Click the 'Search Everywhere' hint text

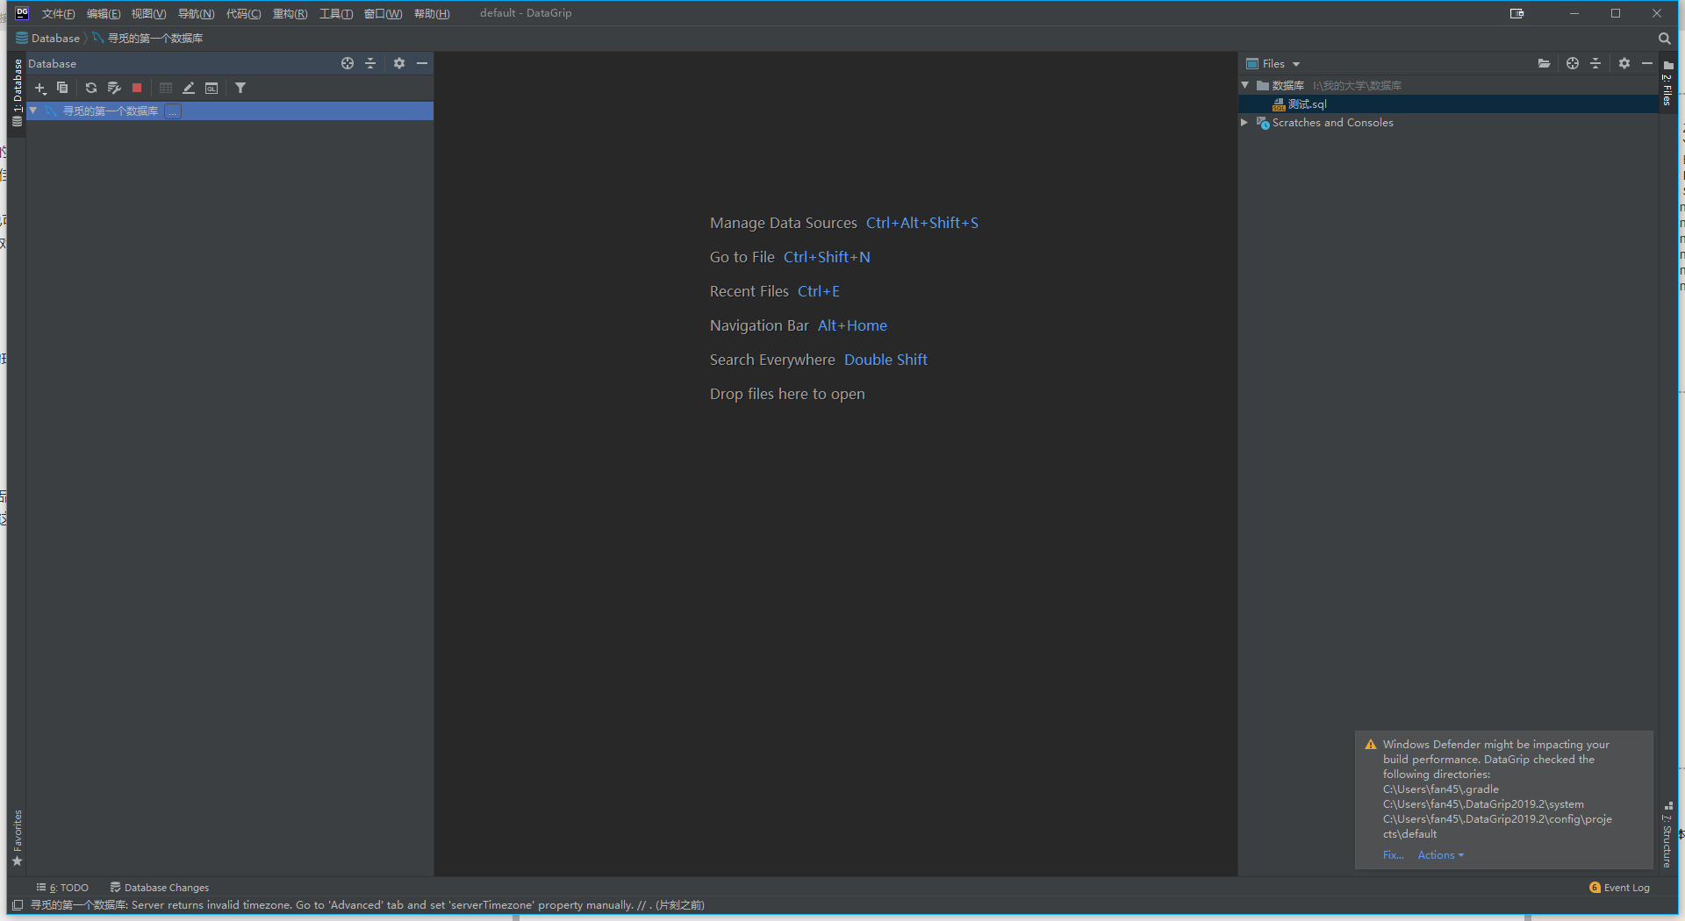tap(772, 360)
